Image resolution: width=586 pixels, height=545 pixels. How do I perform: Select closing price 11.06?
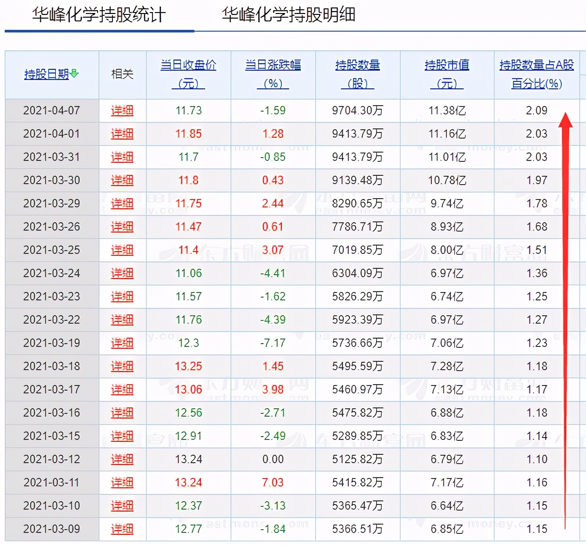[x=188, y=273]
